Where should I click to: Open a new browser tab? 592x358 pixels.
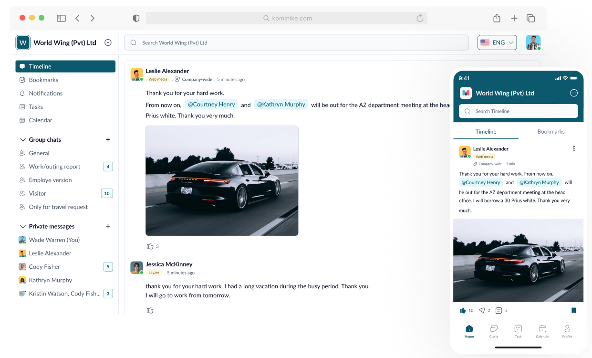coord(514,18)
